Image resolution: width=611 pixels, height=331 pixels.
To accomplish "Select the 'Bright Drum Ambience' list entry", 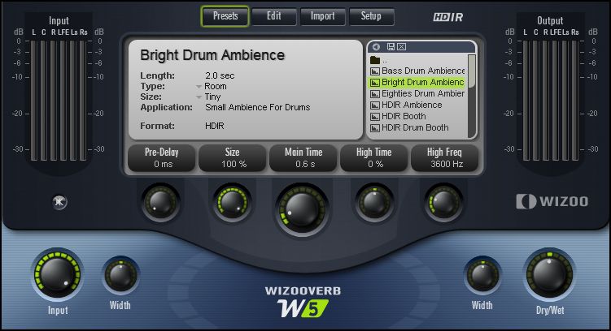I will [x=417, y=83].
